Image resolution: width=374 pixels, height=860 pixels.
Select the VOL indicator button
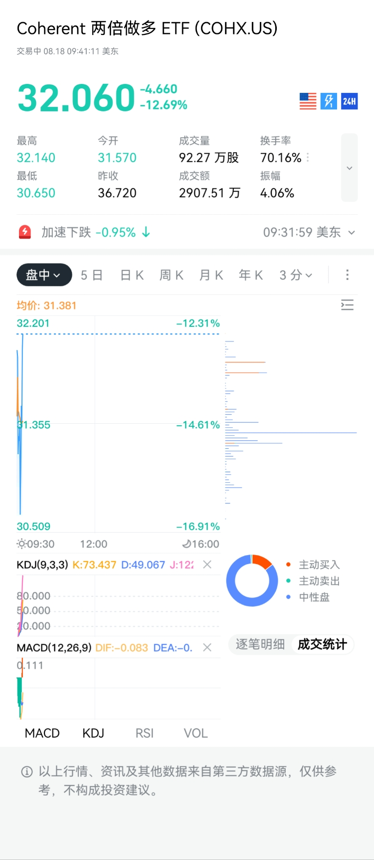pyautogui.click(x=195, y=733)
